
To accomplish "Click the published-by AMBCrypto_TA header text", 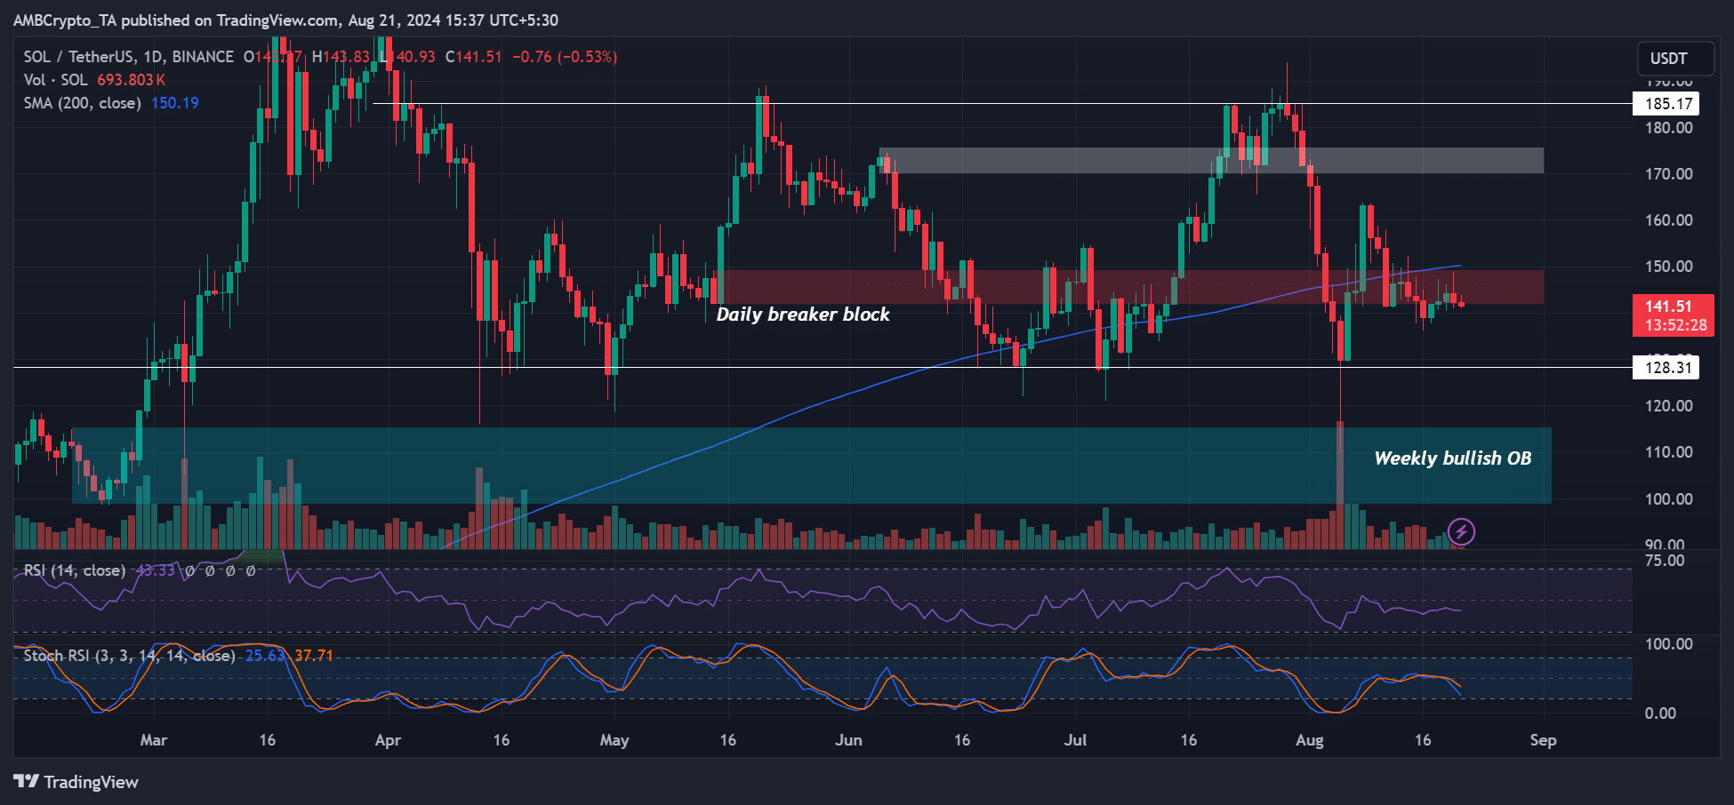I will pyautogui.click(x=285, y=20).
